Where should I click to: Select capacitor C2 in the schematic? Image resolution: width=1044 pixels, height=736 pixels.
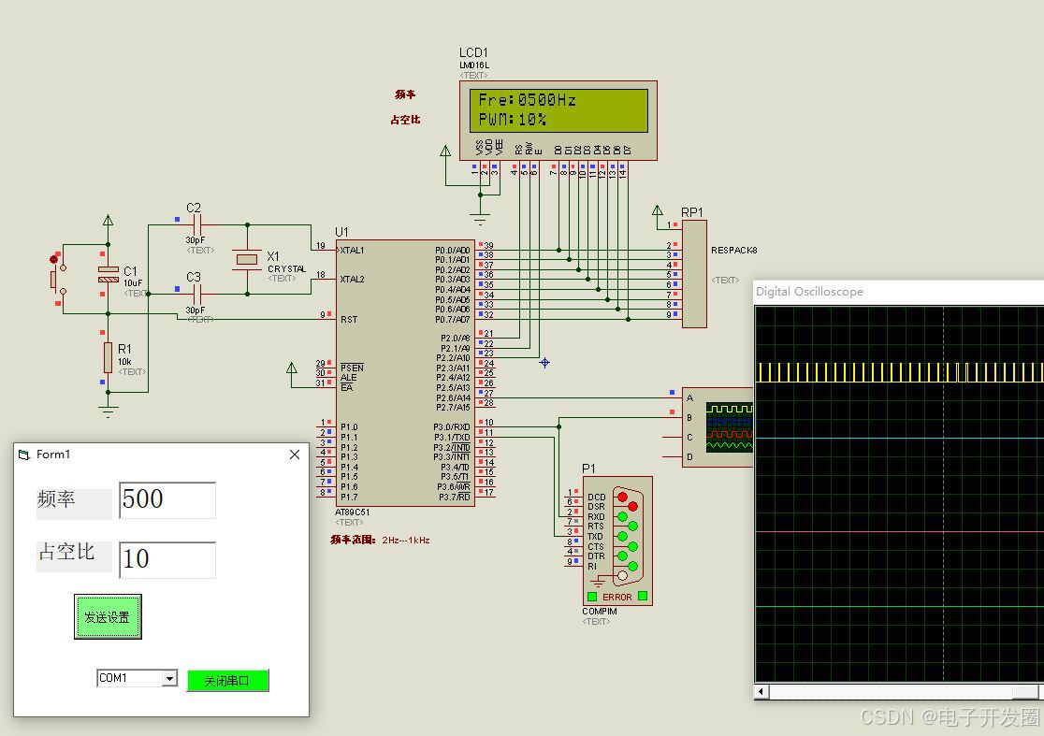[x=197, y=225]
